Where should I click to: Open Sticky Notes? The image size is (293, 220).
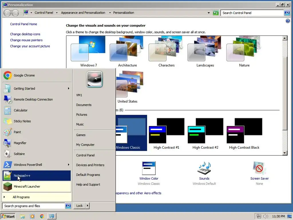(x=37, y=121)
